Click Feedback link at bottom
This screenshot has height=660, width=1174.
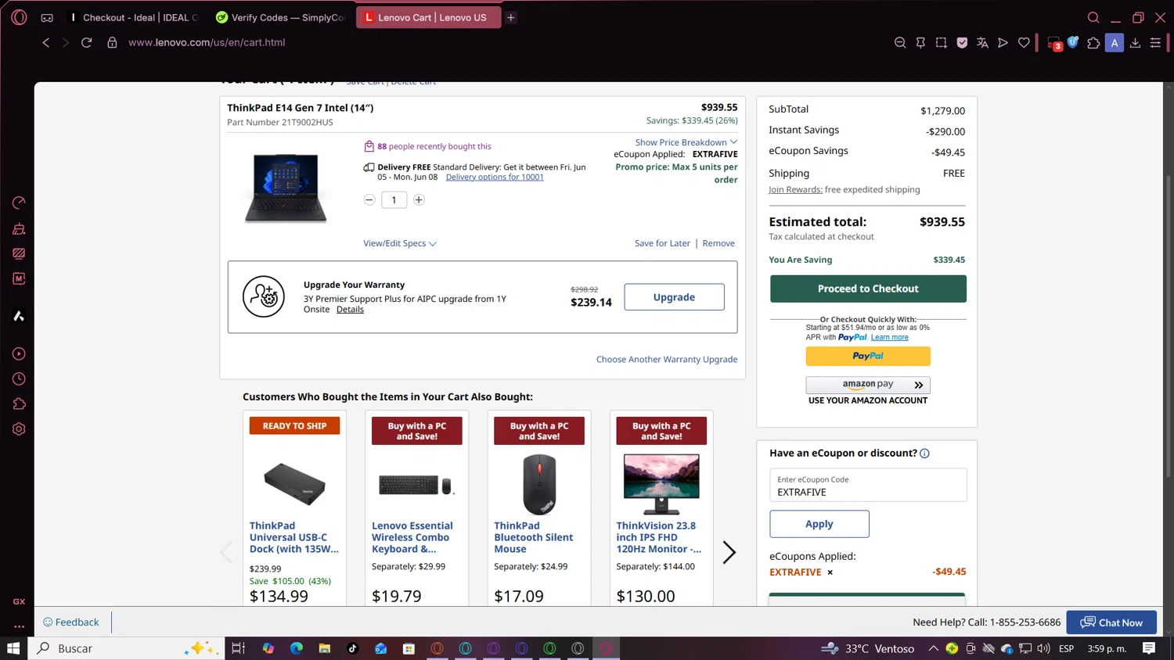71,622
